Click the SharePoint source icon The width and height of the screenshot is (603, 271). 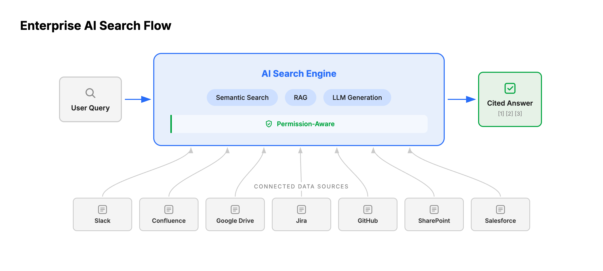(434, 209)
